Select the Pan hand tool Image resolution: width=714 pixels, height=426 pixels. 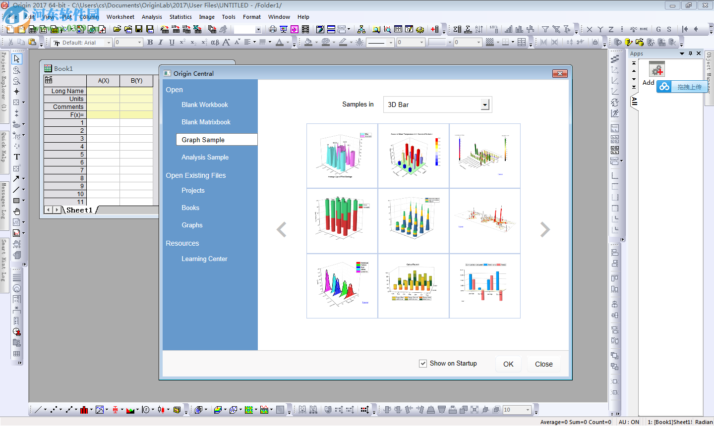tap(17, 212)
